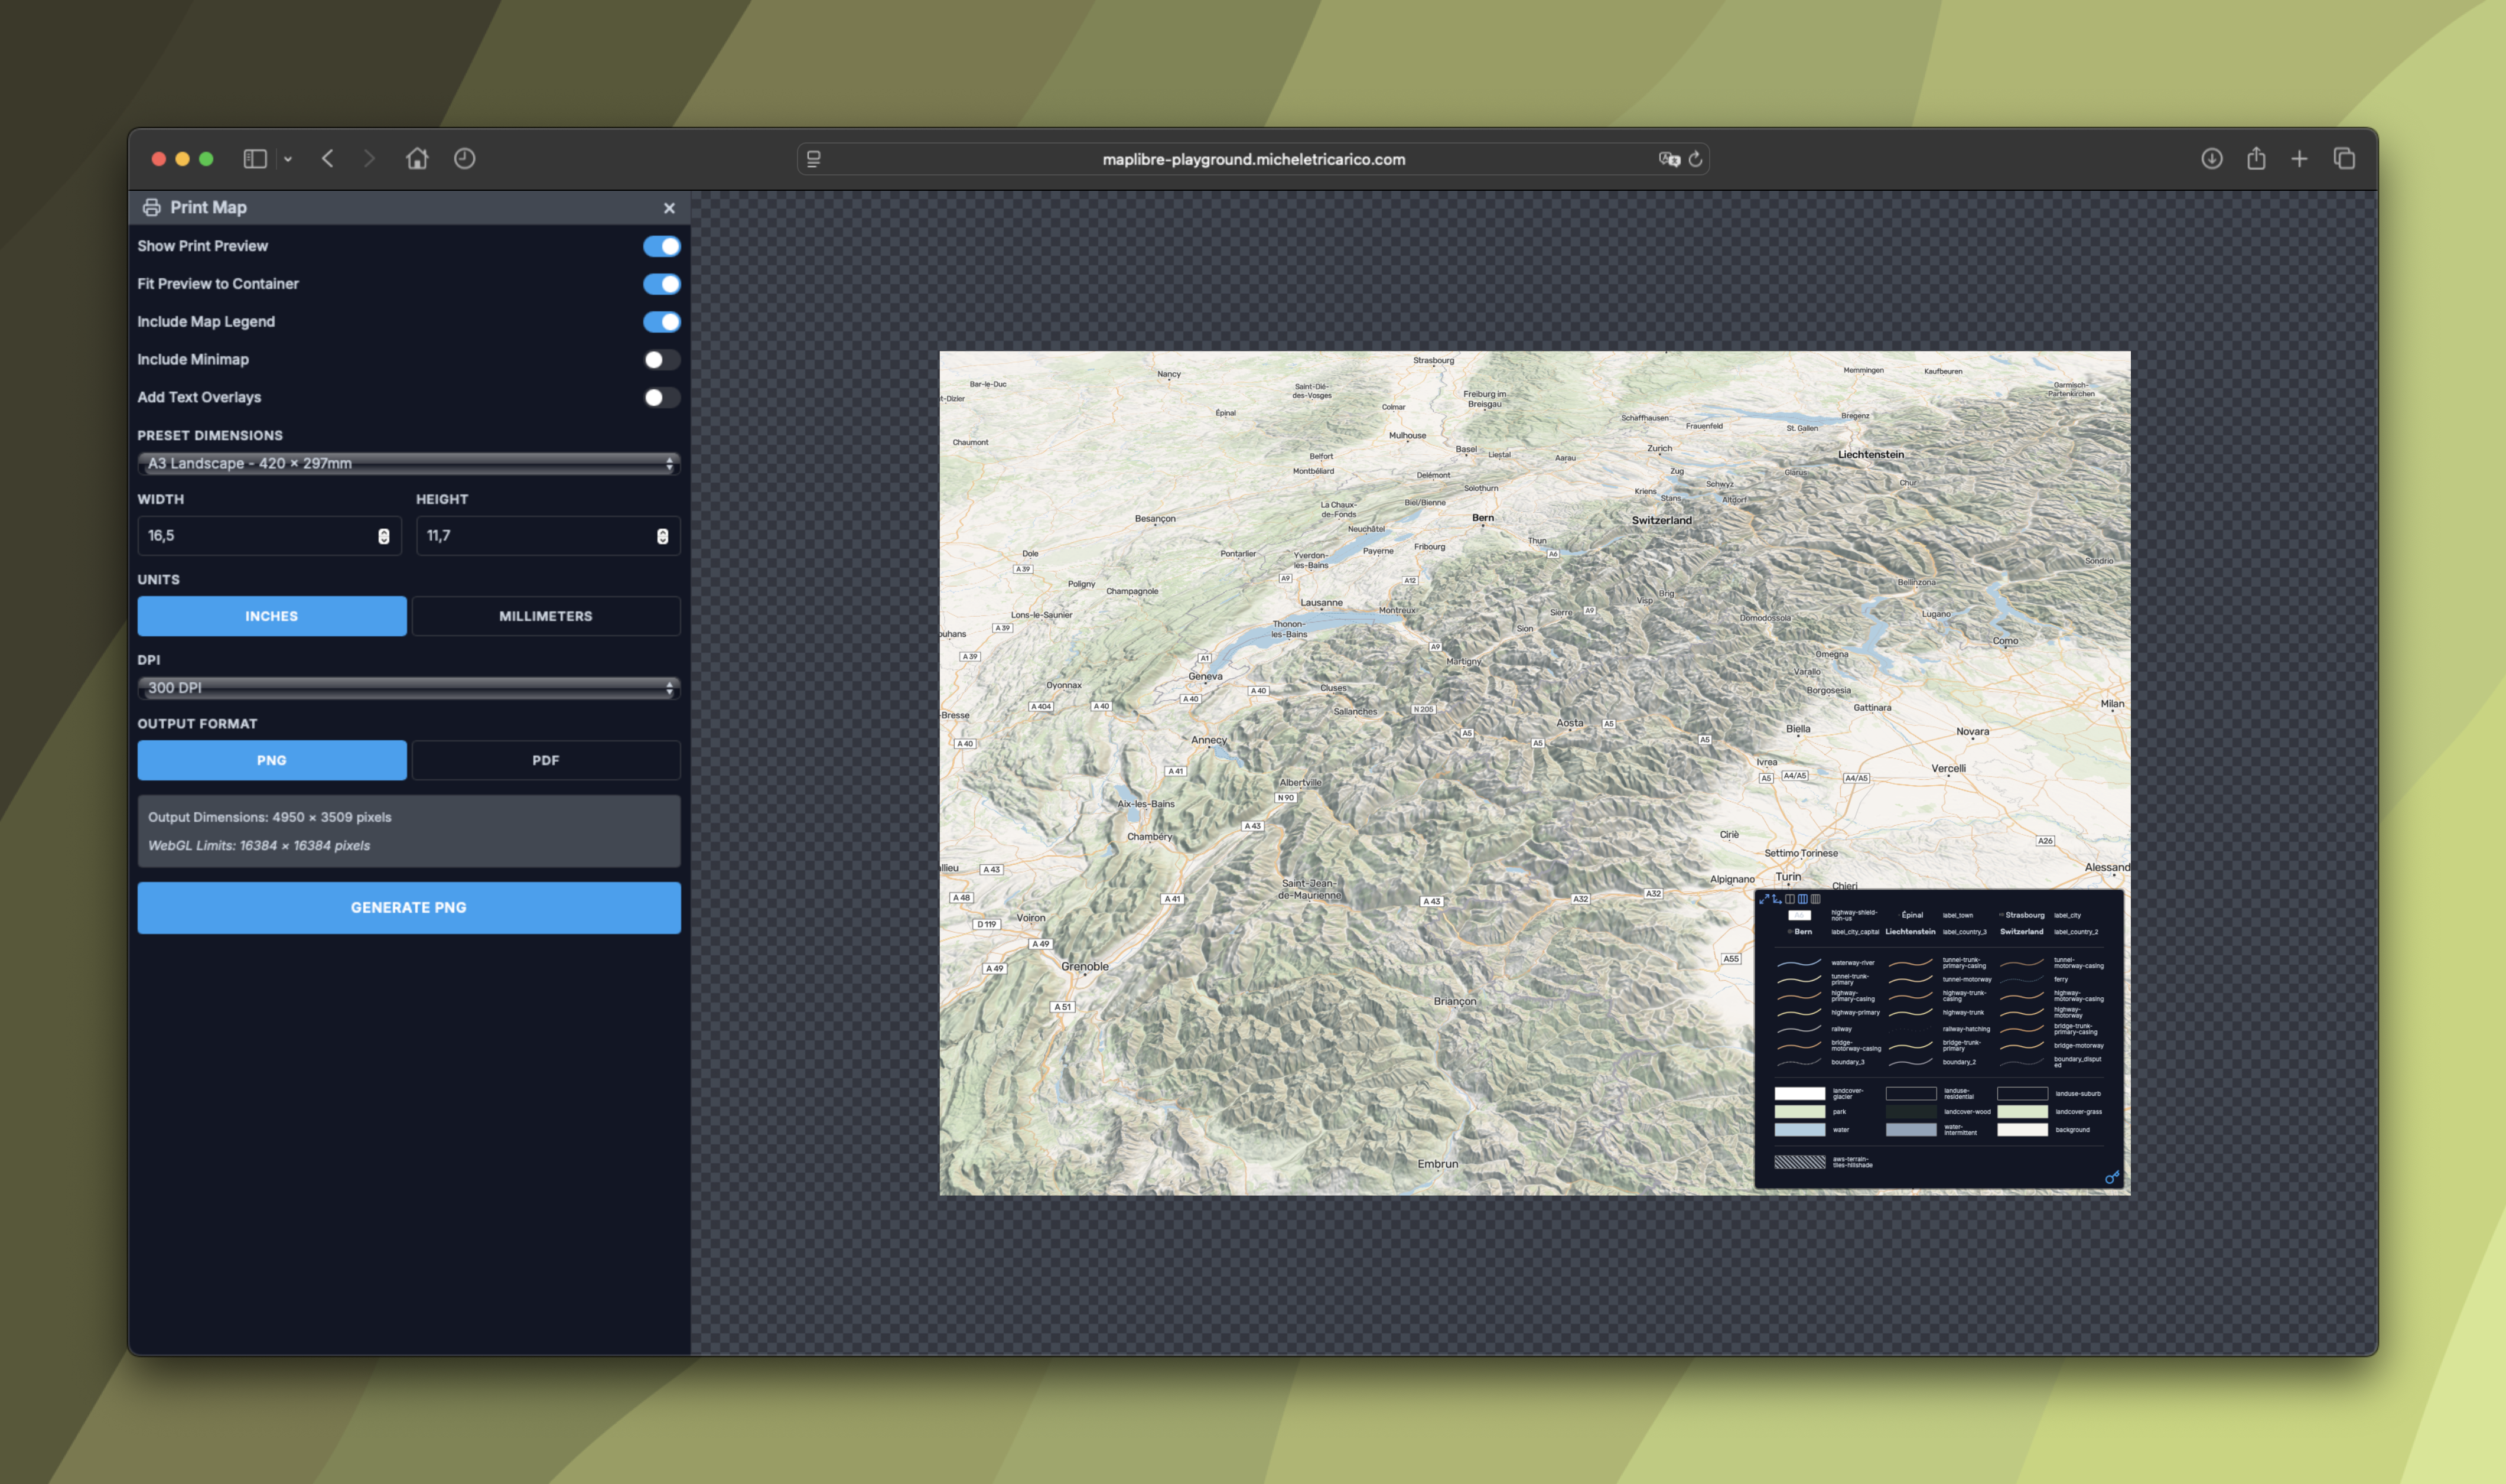
Task: Click the landcover-glacier color swatch in the legend
Action: pyautogui.click(x=1800, y=1092)
